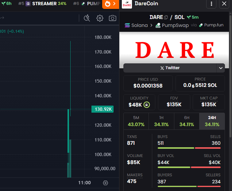Image resolution: width=232 pixels, height=191 pixels.
Task: Take a chart snapshot with camera icon
Action: point(112,18)
